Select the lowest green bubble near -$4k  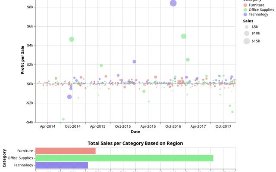tap(63, 119)
